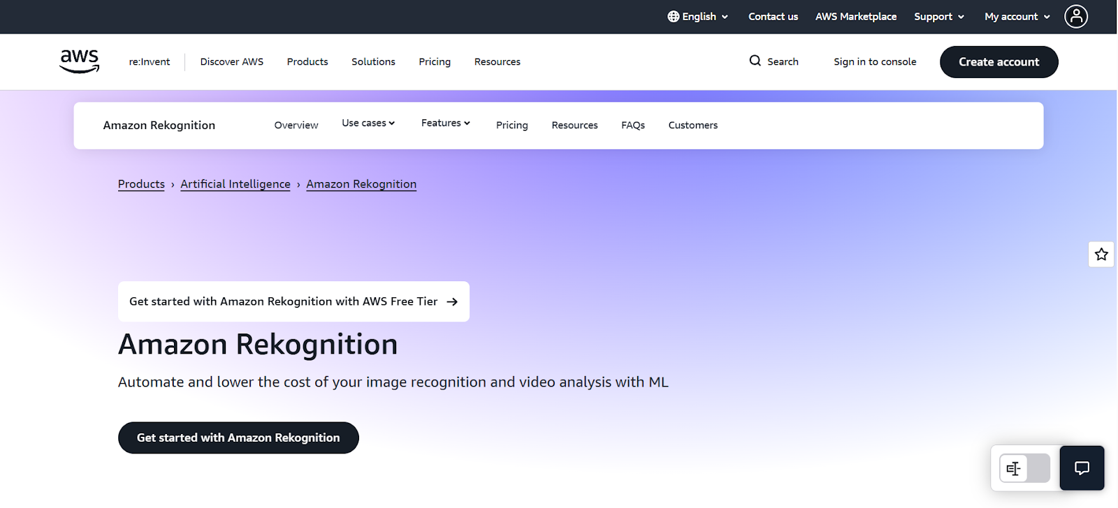Follow the Artificial Intelligence breadcrumb link
Viewport: 1118px width, 508px height.
(x=235, y=184)
